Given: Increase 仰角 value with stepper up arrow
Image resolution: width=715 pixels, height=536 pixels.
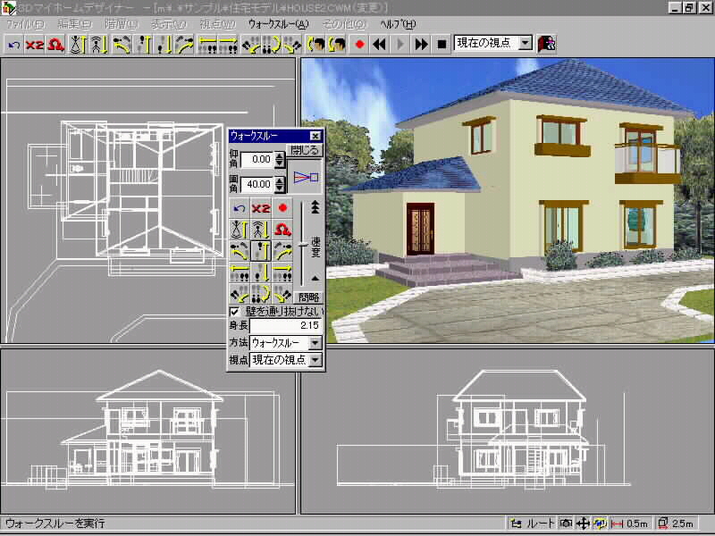Looking at the screenshot, I should 280,155.
